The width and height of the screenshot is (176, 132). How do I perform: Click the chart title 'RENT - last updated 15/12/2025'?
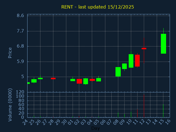coord(98,7)
